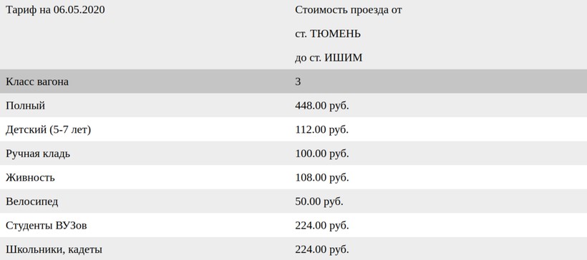587x260 pixels.
Task: Click the university students fare 224.00 руб.
Action: pyautogui.click(x=322, y=225)
